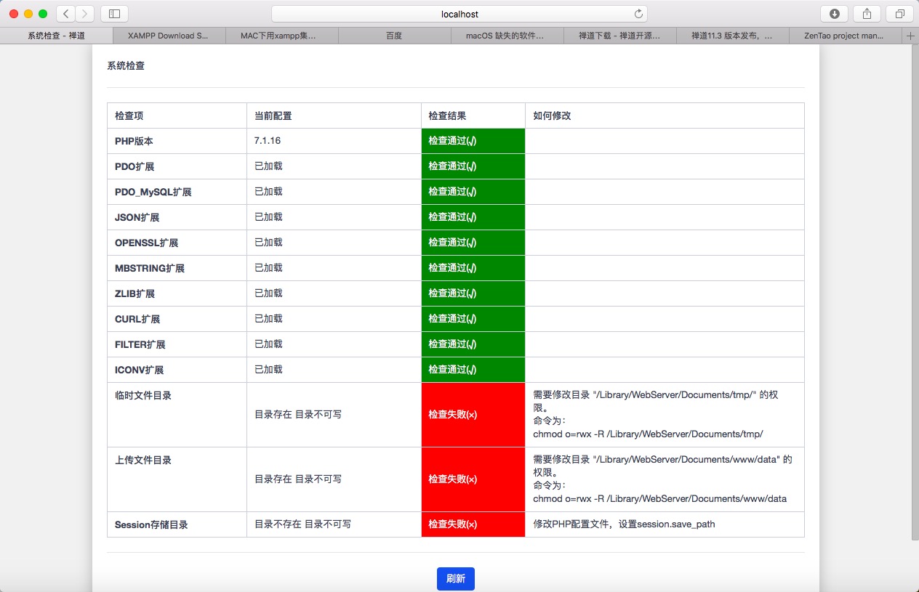Open the macOS 缺失的软件 tab

(507, 36)
